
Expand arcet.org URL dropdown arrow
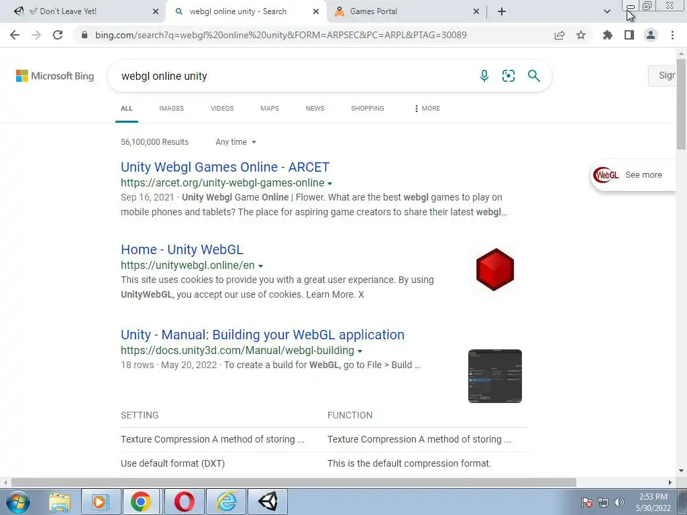(330, 184)
